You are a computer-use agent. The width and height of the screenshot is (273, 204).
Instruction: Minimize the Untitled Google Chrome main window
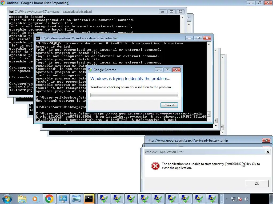coord(251,3)
